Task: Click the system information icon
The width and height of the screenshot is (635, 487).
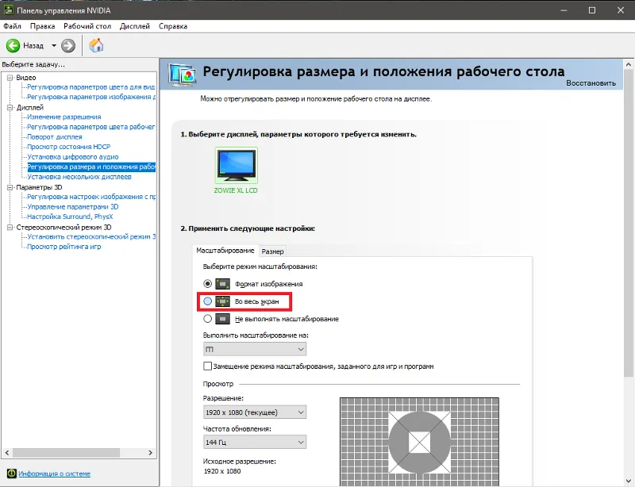Action: coord(11,474)
